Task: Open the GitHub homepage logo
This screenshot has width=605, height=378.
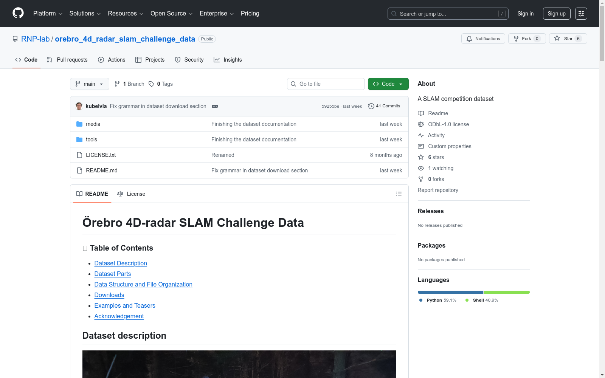Action: [18, 13]
